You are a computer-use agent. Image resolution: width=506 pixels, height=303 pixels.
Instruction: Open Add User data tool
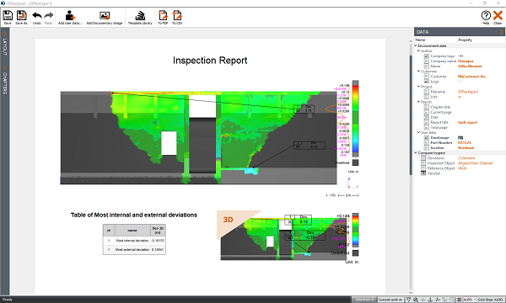[70, 17]
